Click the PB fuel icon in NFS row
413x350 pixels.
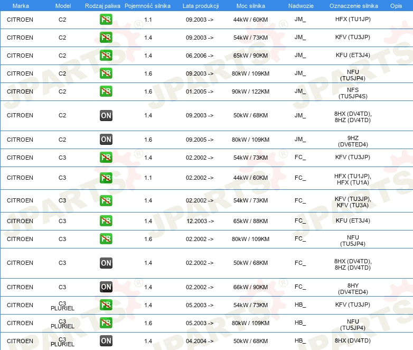point(106,91)
